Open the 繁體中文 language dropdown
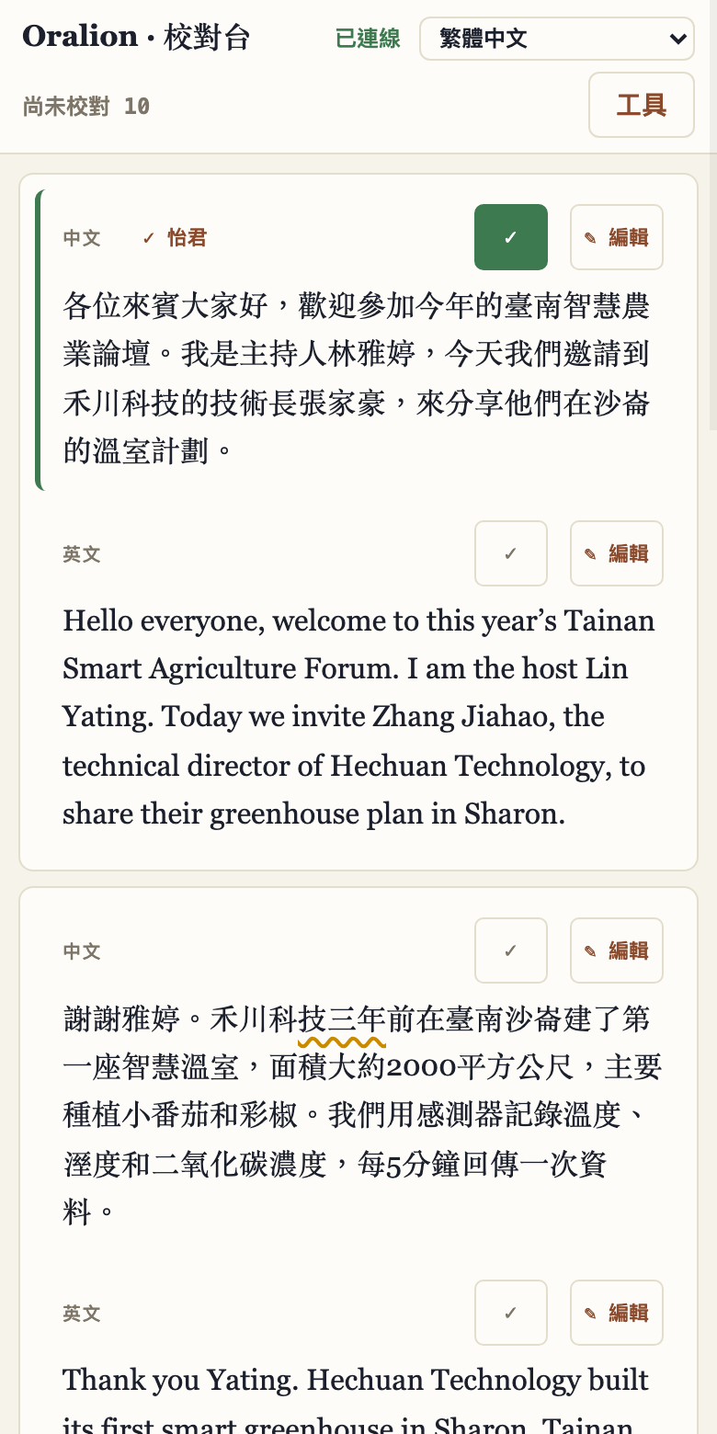 [x=557, y=39]
